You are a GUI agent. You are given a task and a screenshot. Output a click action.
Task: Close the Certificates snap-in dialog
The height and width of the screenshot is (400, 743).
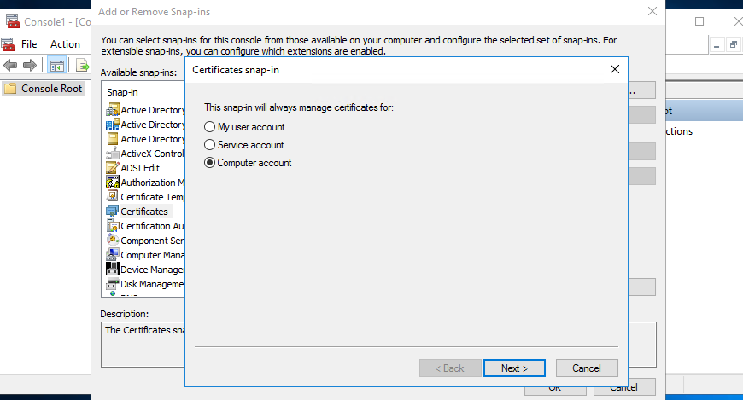click(x=614, y=71)
